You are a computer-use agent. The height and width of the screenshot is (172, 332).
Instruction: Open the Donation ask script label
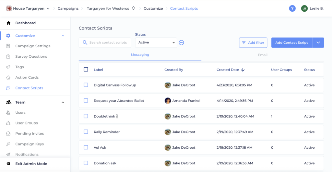click(105, 163)
